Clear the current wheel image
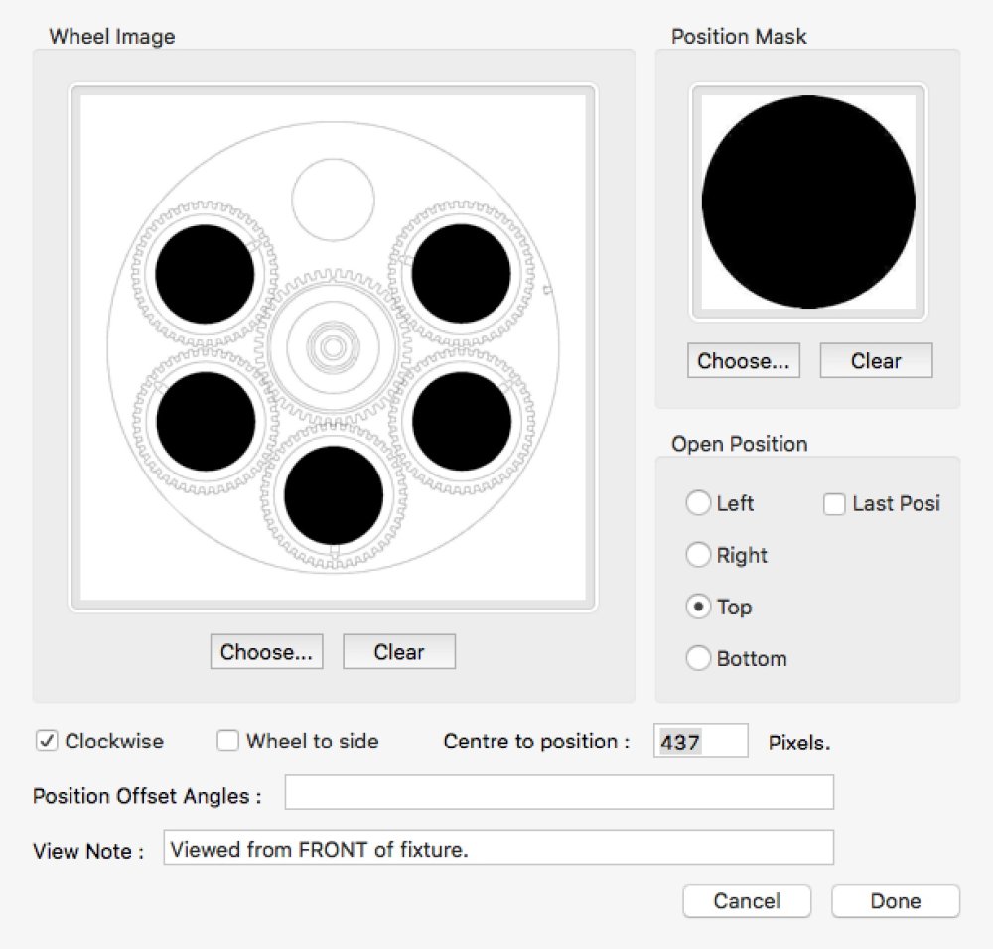 (x=398, y=651)
